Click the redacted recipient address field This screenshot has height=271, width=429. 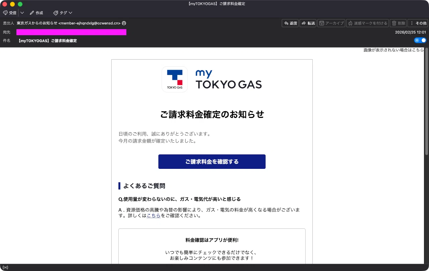[x=71, y=32]
